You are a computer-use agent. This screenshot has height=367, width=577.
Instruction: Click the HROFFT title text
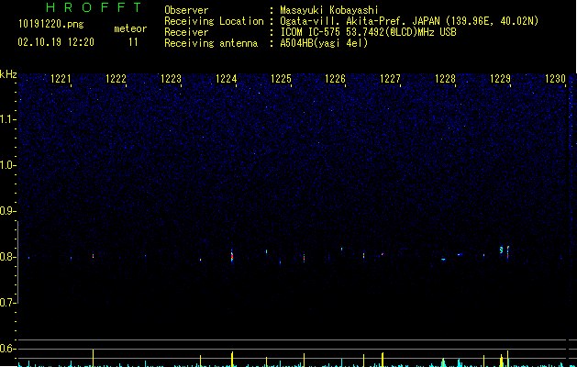click(x=94, y=7)
